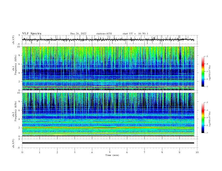Screen dimensions: 222x171
Task: Click the 'station=ATH' label
Action: (104, 34)
